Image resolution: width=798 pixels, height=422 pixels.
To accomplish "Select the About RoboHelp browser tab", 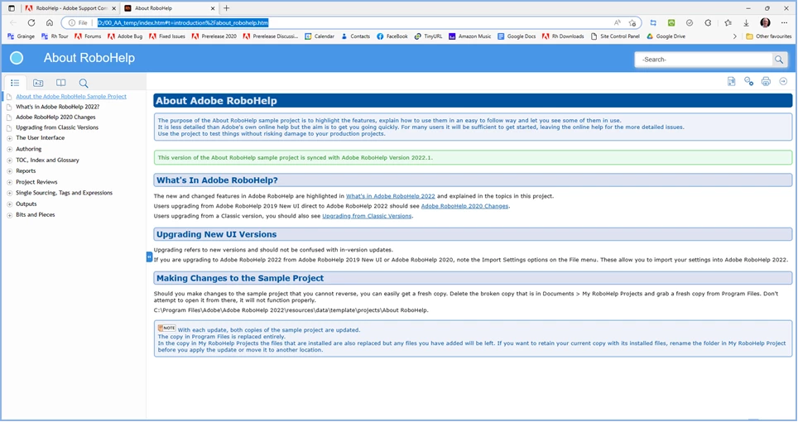I will click(x=168, y=8).
